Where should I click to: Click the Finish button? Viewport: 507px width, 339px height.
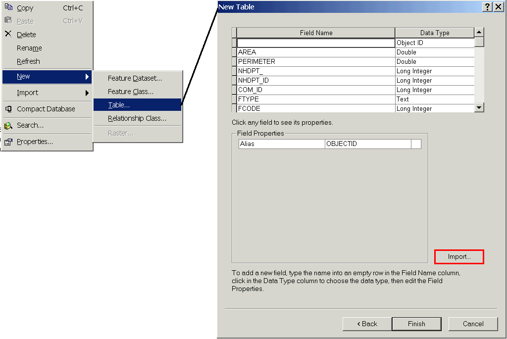pyautogui.click(x=416, y=324)
